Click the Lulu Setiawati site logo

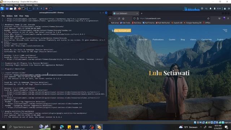click(121, 31)
